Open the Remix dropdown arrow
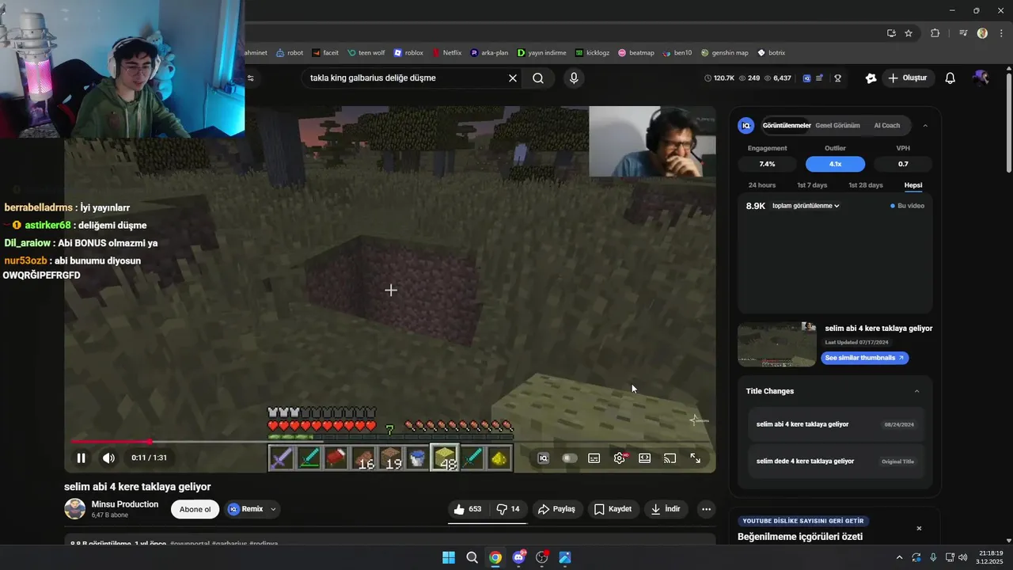 click(x=273, y=509)
